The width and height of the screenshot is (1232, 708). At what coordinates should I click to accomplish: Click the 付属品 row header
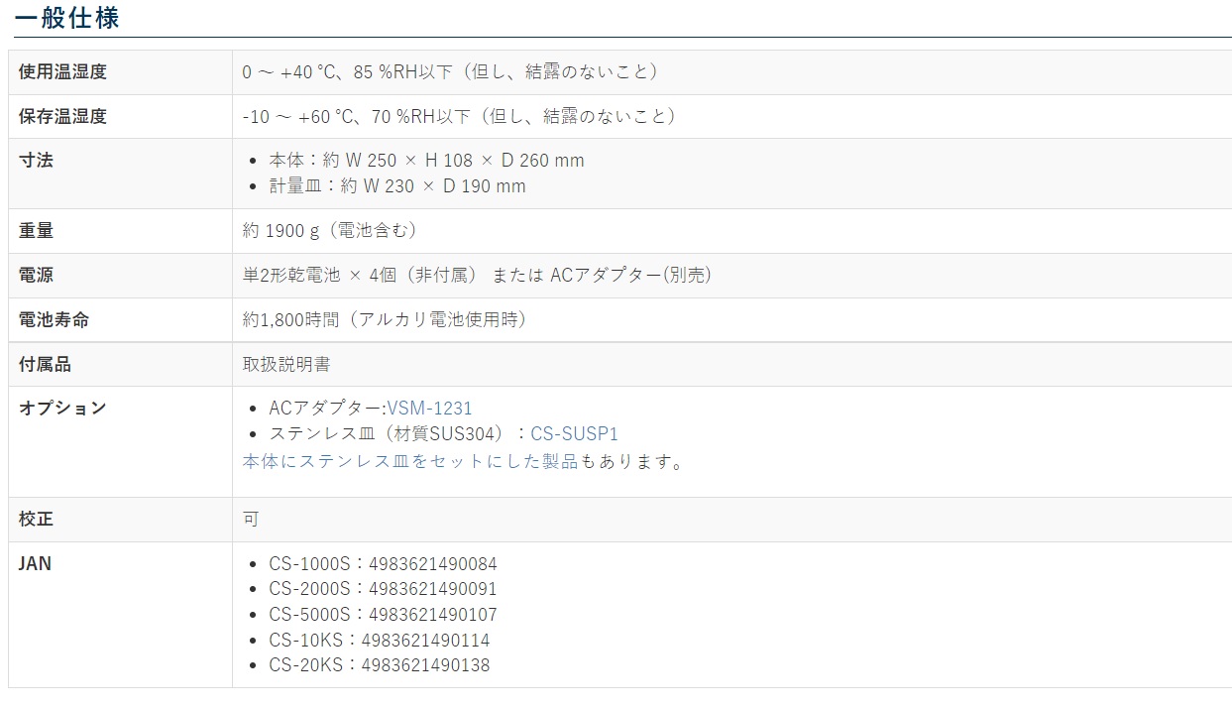coord(46,364)
